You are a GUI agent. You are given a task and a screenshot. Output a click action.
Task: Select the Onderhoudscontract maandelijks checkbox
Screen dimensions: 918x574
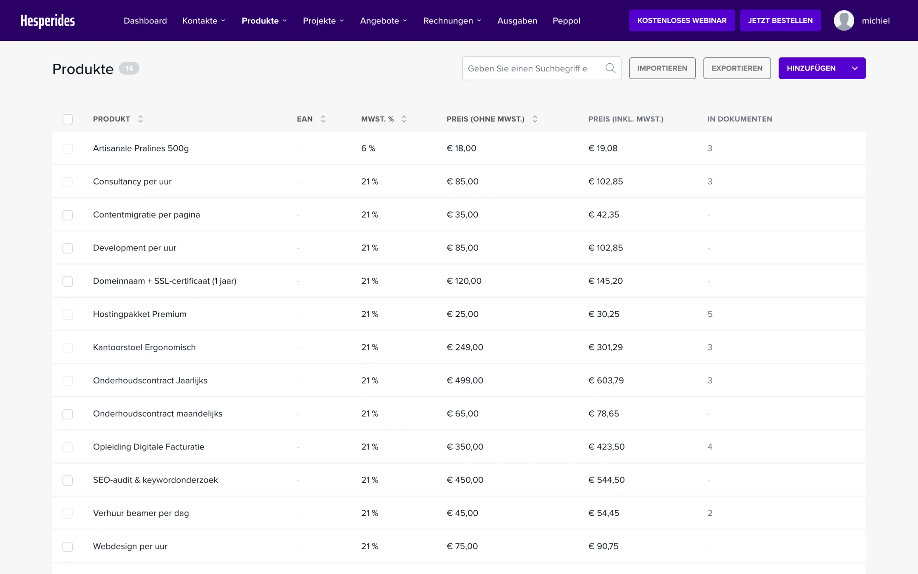click(x=68, y=414)
